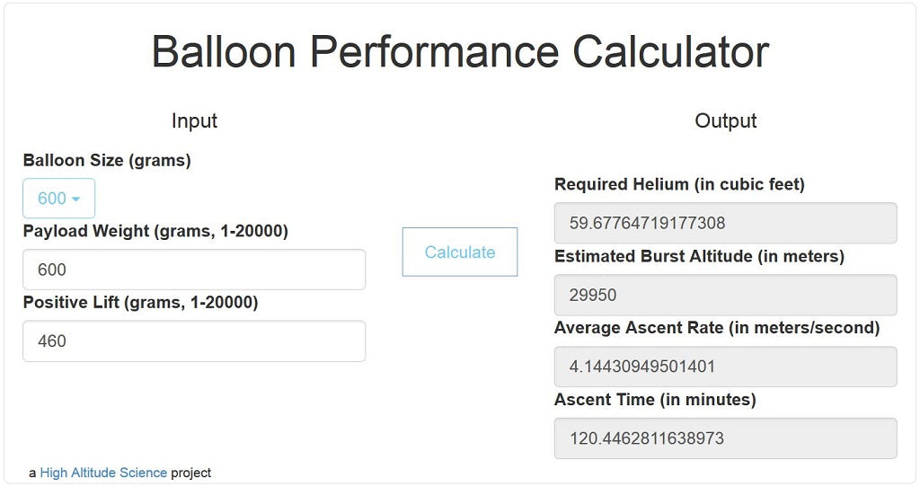Click the Balloon Size (grams) label
The height and width of the screenshot is (487, 920).
tap(107, 161)
